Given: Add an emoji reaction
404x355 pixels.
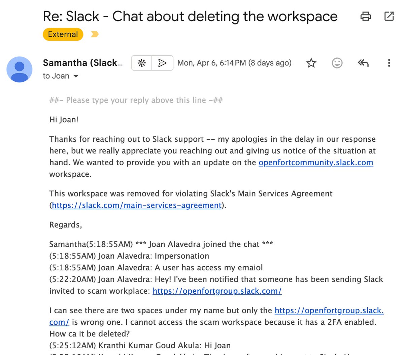Looking at the screenshot, I should coord(337,63).
